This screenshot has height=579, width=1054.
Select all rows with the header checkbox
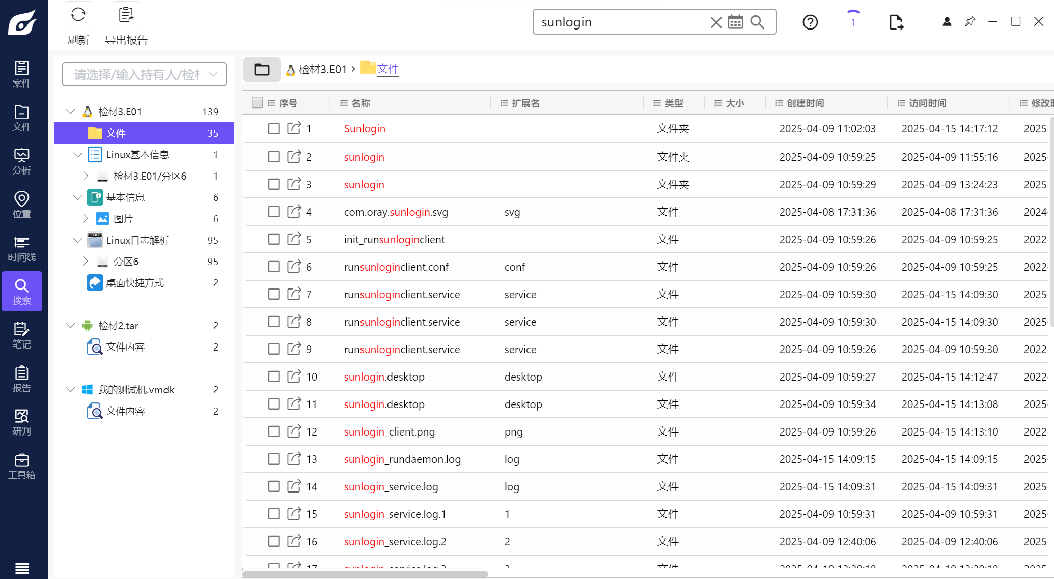pyautogui.click(x=257, y=102)
